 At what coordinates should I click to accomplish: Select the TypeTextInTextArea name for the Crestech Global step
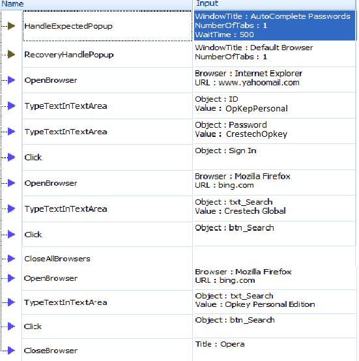[108, 209]
